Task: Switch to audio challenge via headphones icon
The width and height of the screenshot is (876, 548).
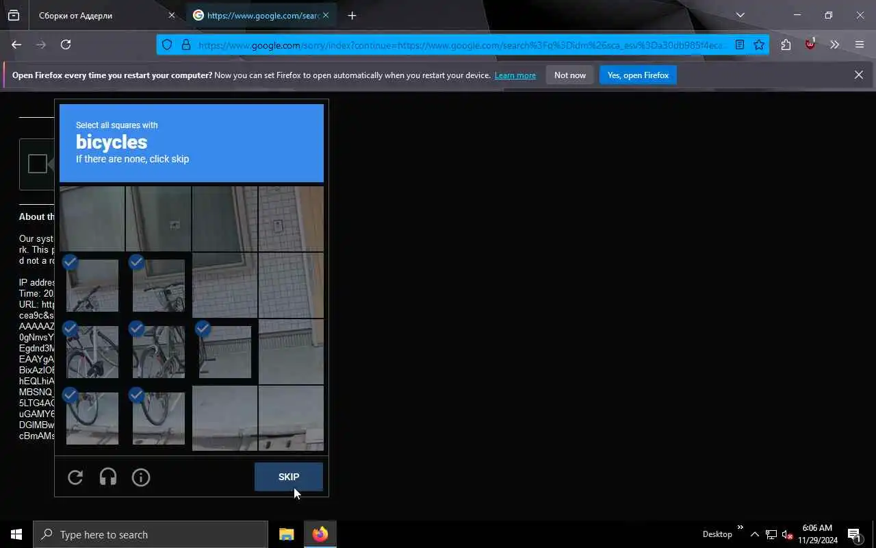Action: [108, 477]
